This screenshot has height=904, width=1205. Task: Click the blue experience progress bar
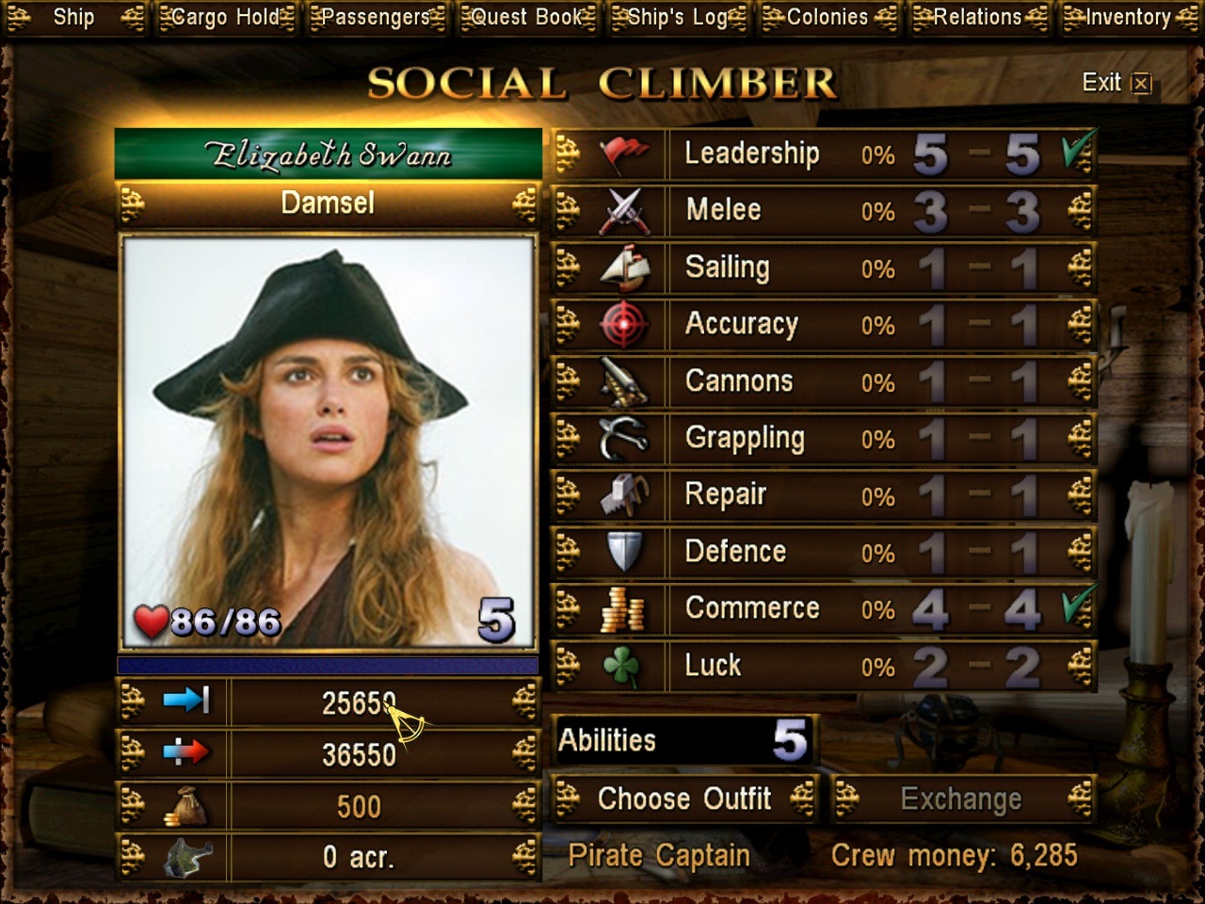click(x=328, y=665)
